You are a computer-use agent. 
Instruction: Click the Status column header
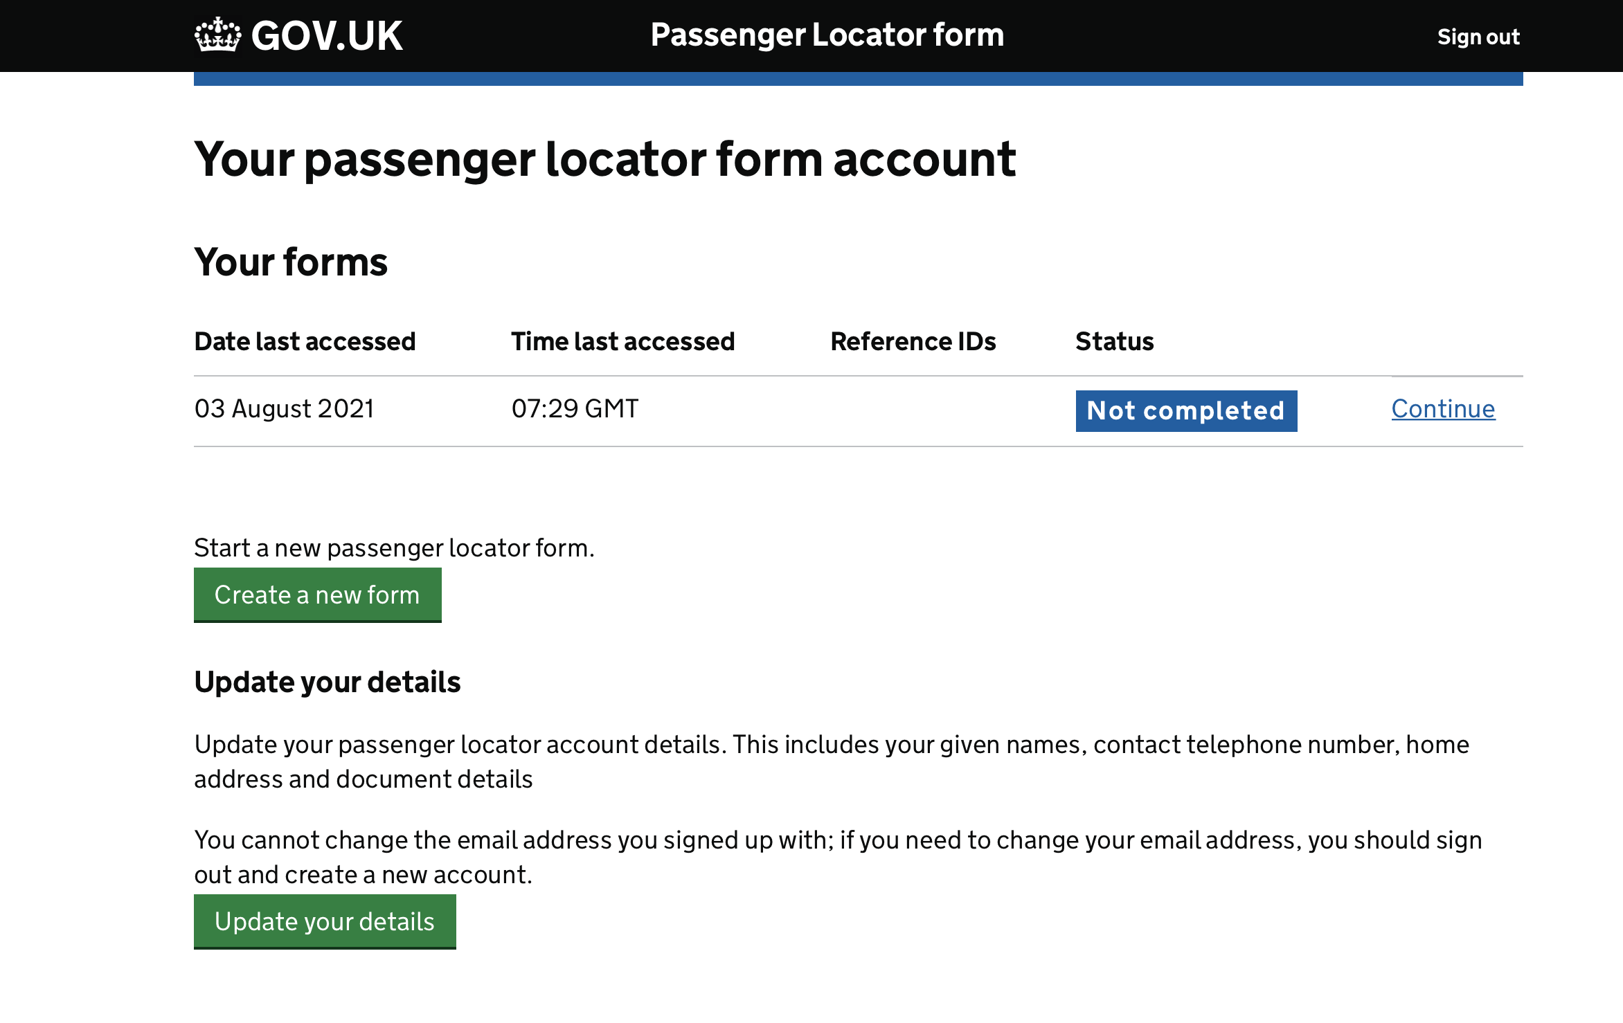1114,341
